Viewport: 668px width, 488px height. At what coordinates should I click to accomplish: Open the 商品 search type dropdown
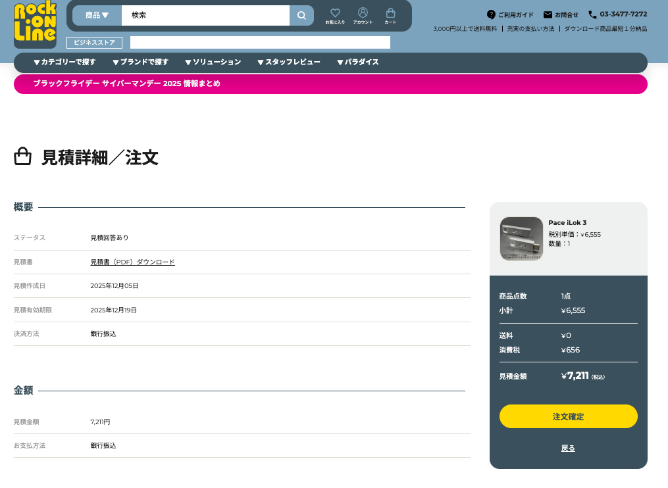(97, 15)
